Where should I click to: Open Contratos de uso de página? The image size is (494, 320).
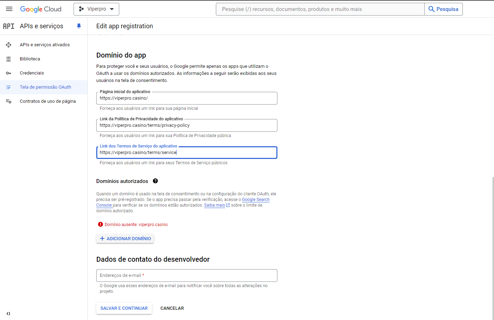[x=48, y=101]
